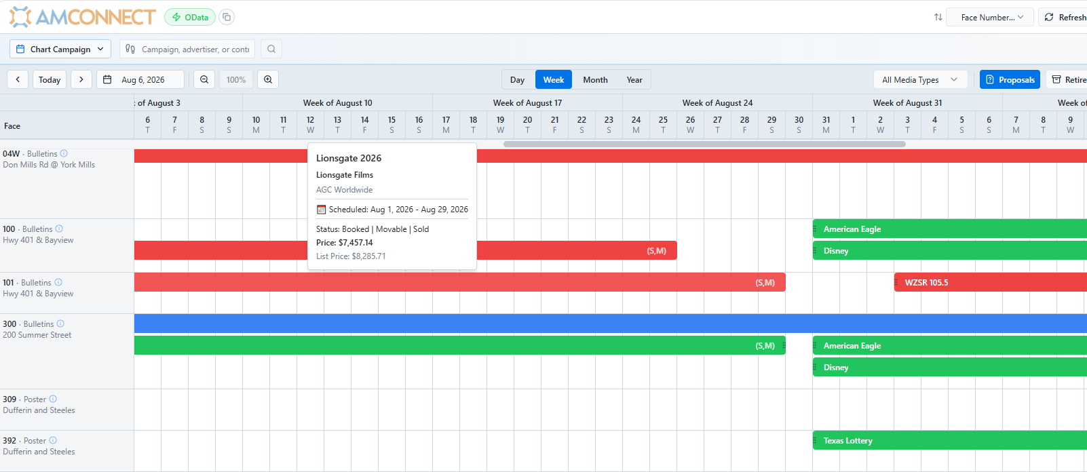Image resolution: width=1087 pixels, height=472 pixels.
Task: Click the info icon beside 101 Bulletins
Action: pyautogui.click(x=58, y=282)
